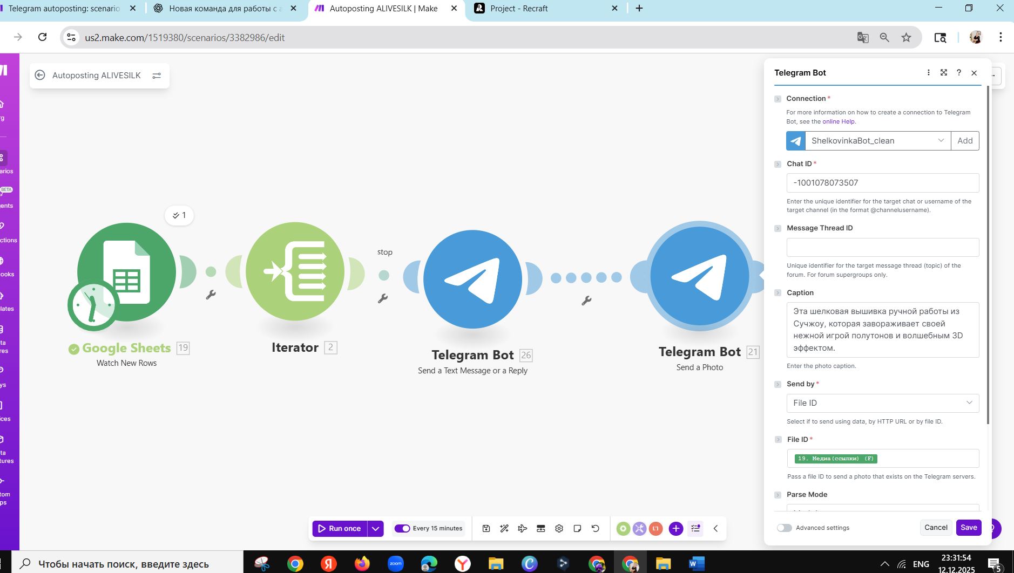
Task: Open scenario settings gear icon
Action: (x=559, y=529)
